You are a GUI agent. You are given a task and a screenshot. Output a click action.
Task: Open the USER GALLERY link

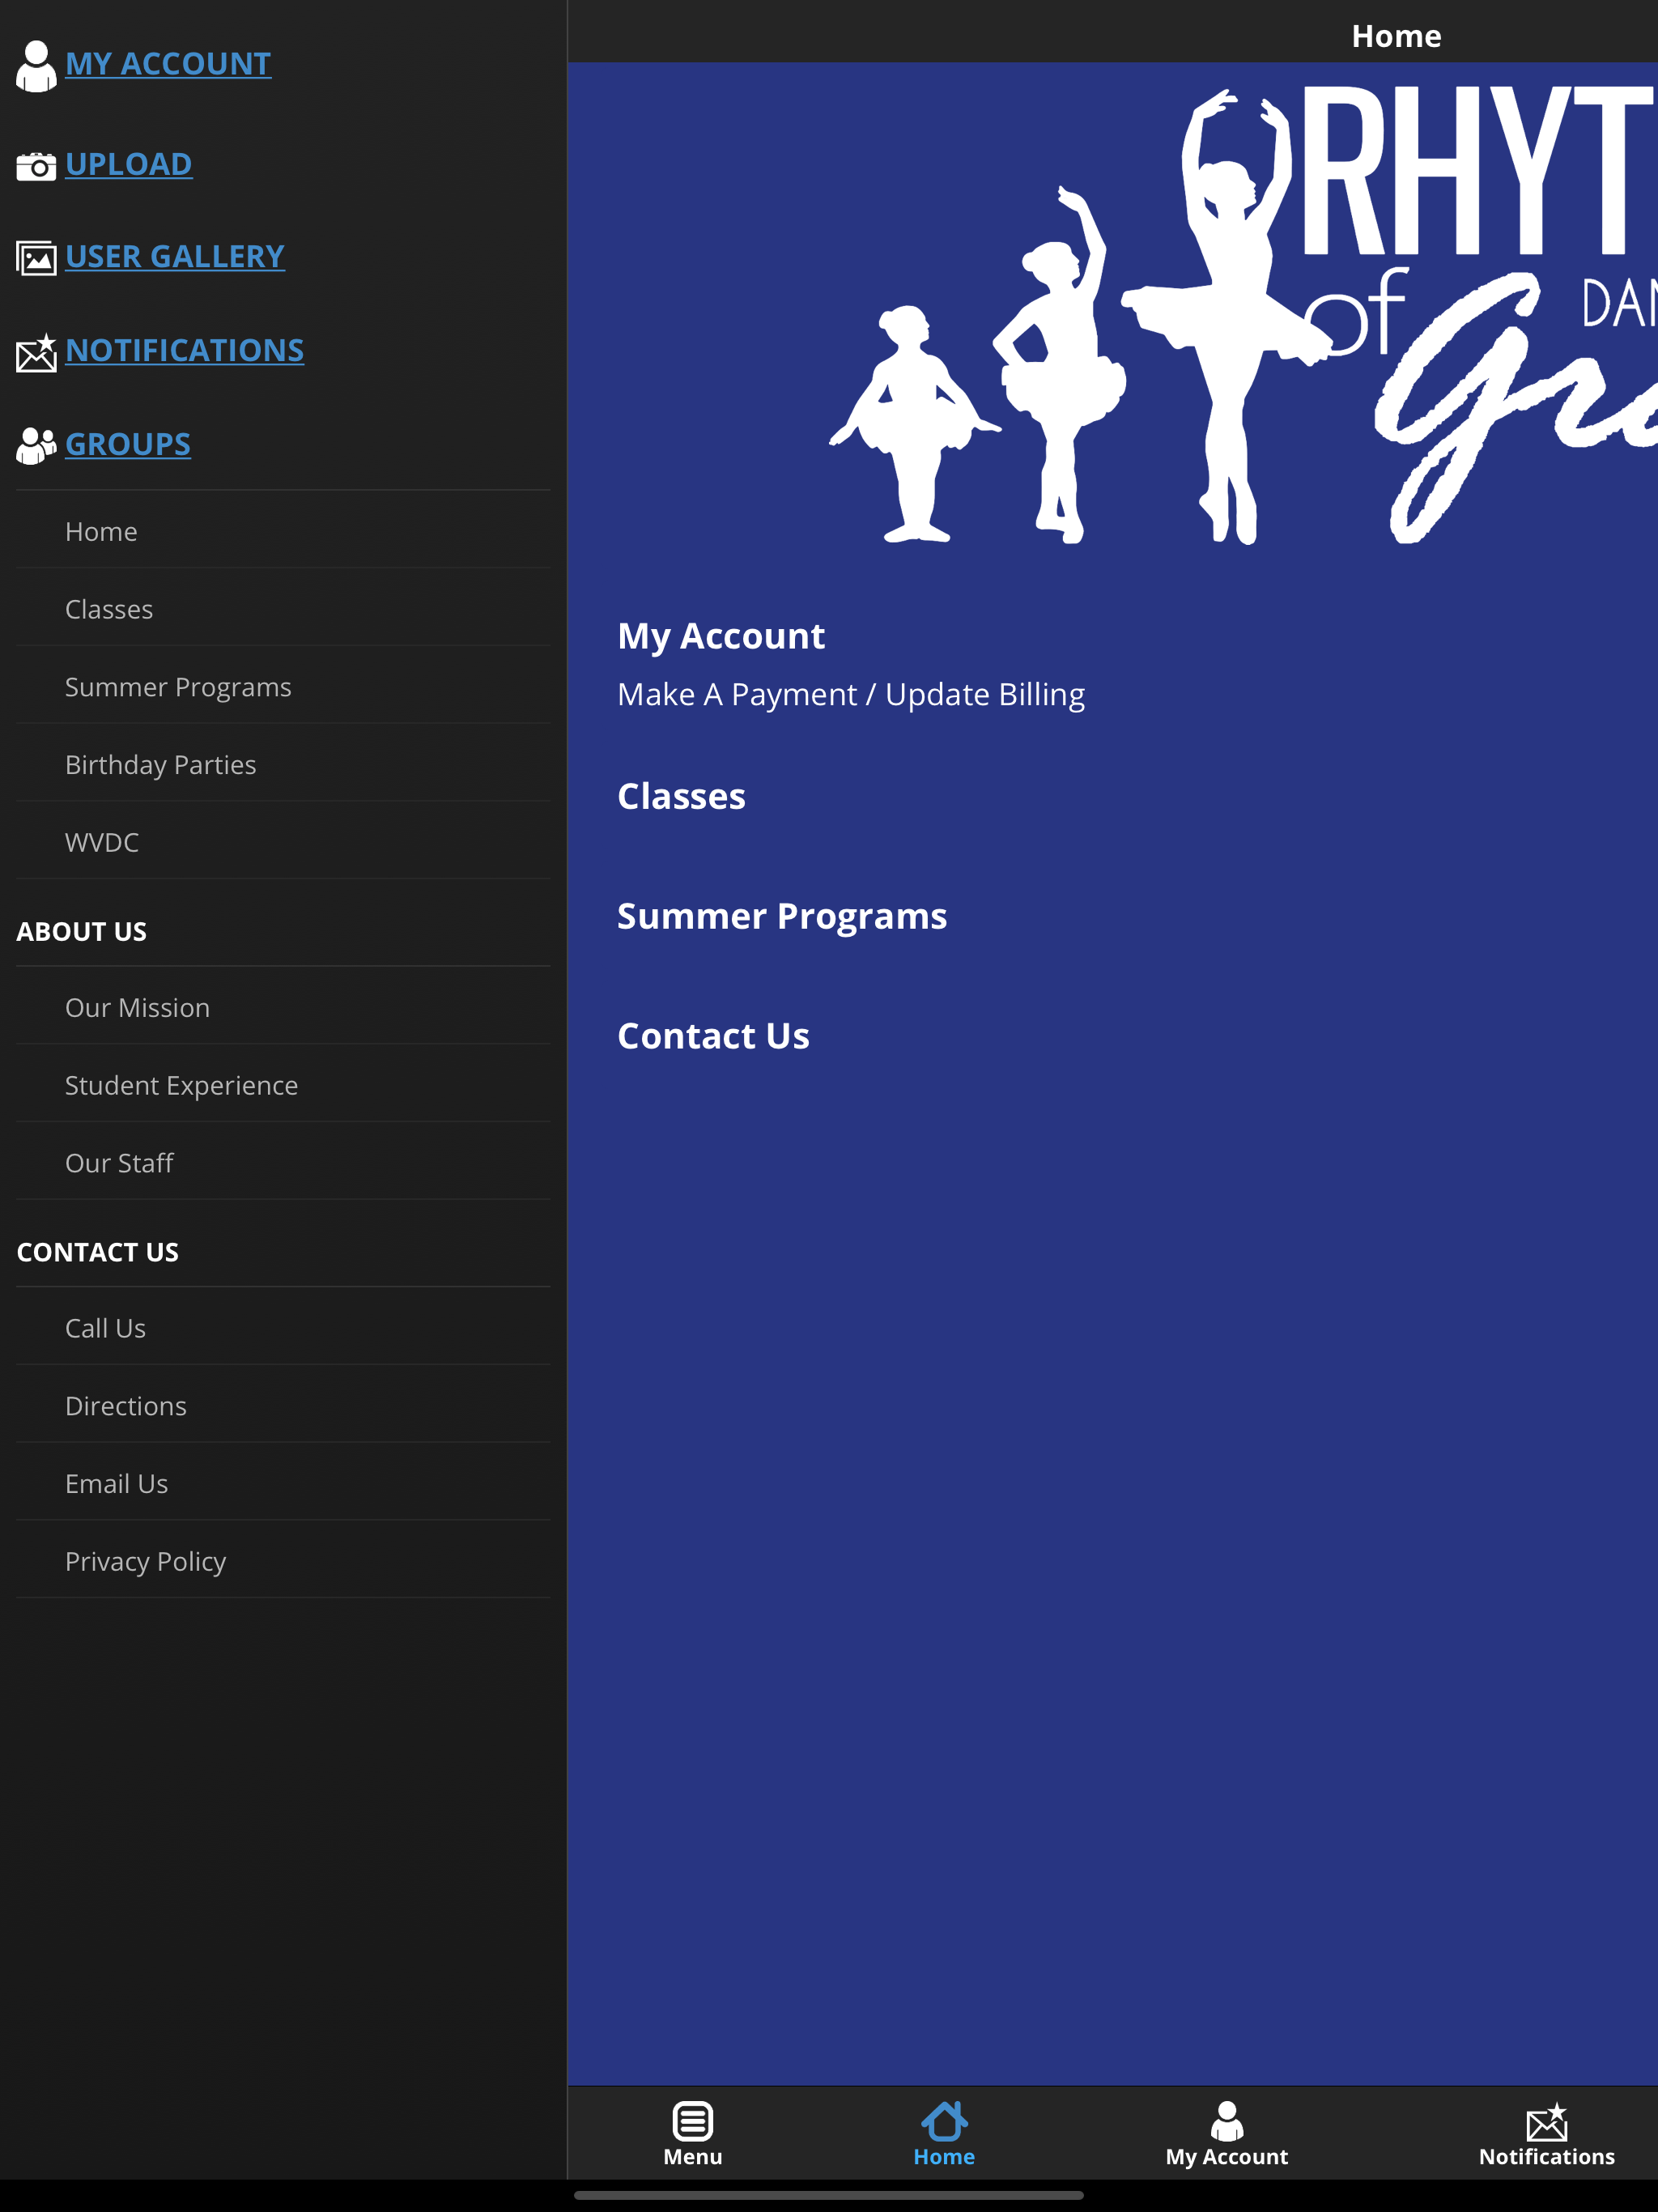175,257
